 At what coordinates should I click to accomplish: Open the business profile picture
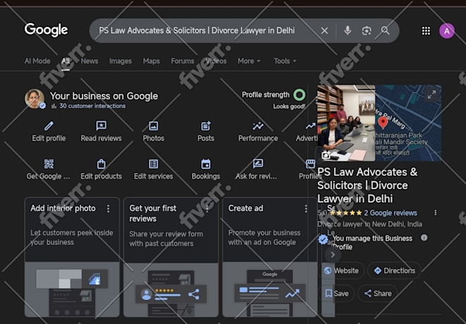click(x=35, y=99)
